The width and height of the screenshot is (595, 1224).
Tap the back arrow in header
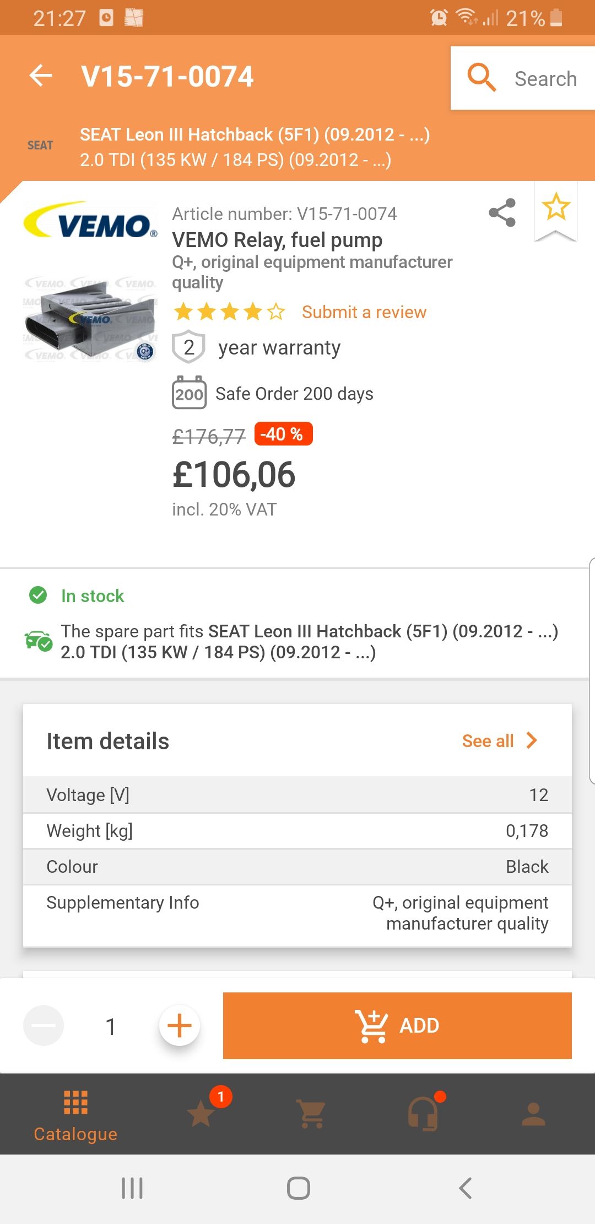[41, 76]
